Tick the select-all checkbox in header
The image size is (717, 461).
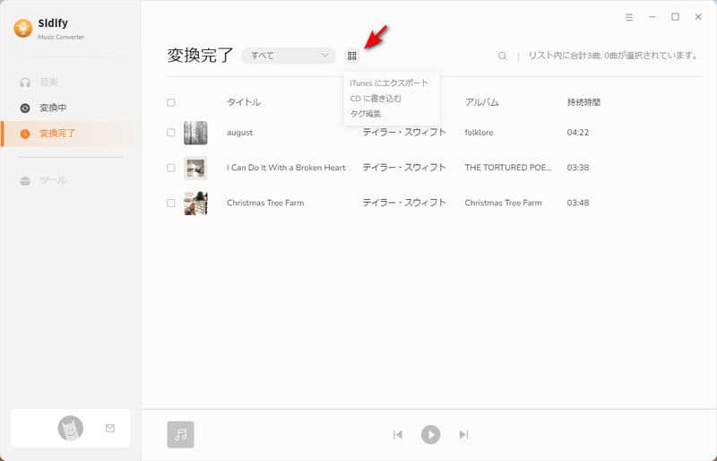[x=171, y=102]
